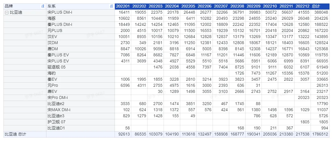
Task: Click 202201 monthly total 92613
Action: tap(124, 134)
